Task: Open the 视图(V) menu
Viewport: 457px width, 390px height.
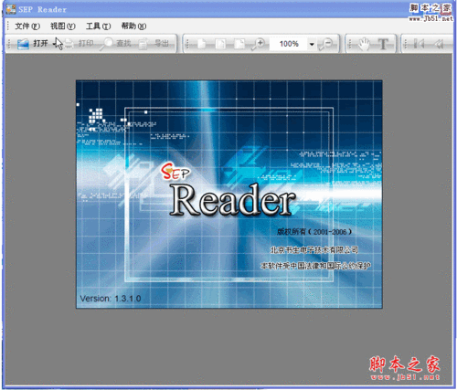Action: click(63, 26)
